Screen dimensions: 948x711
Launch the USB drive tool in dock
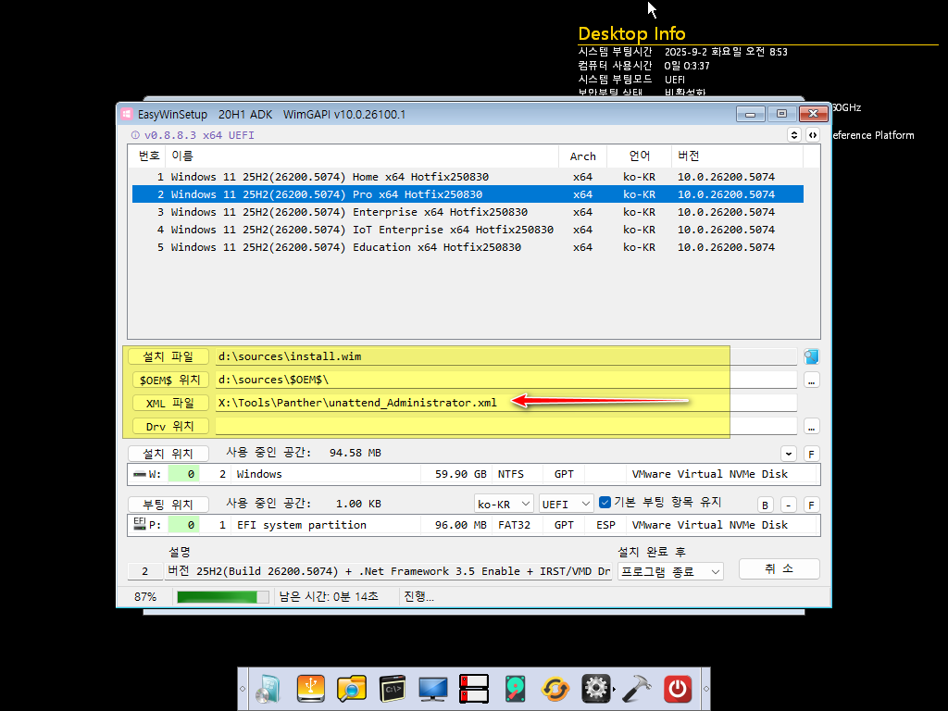[x=311, y=688]
